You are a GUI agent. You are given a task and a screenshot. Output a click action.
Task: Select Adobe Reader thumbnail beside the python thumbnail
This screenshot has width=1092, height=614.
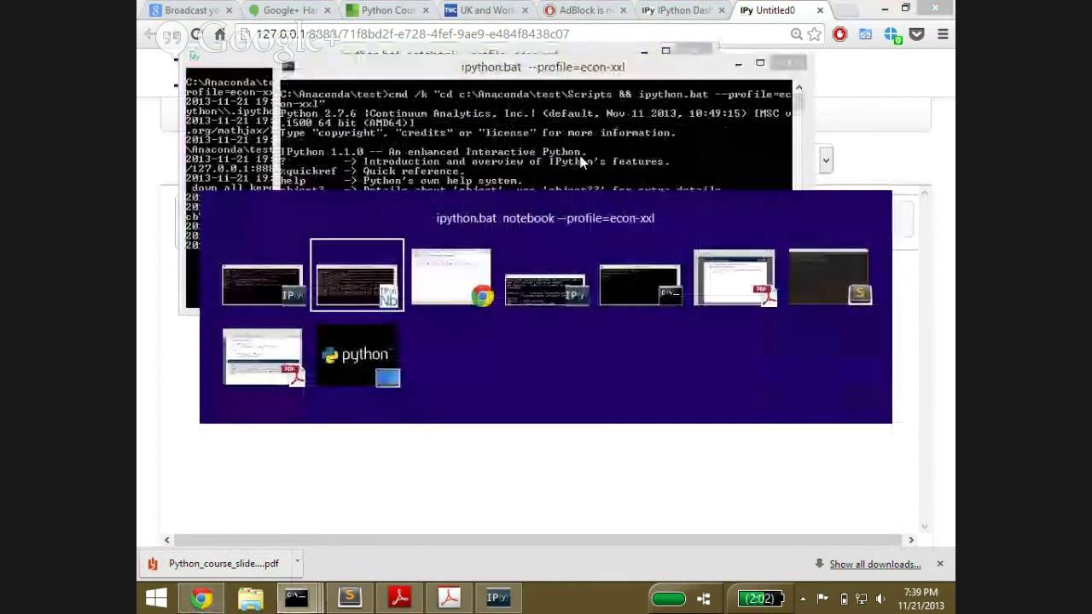(x=263, y=357)
